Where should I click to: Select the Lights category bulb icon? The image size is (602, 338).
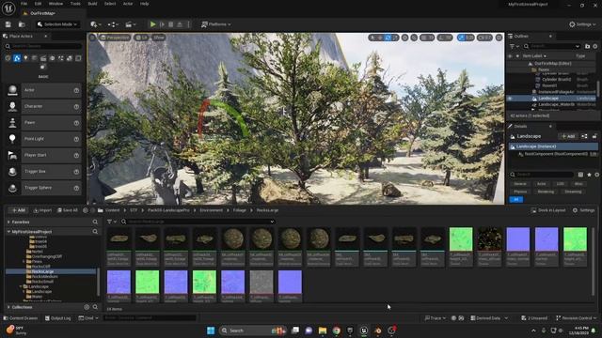click(x=25, y=58)
